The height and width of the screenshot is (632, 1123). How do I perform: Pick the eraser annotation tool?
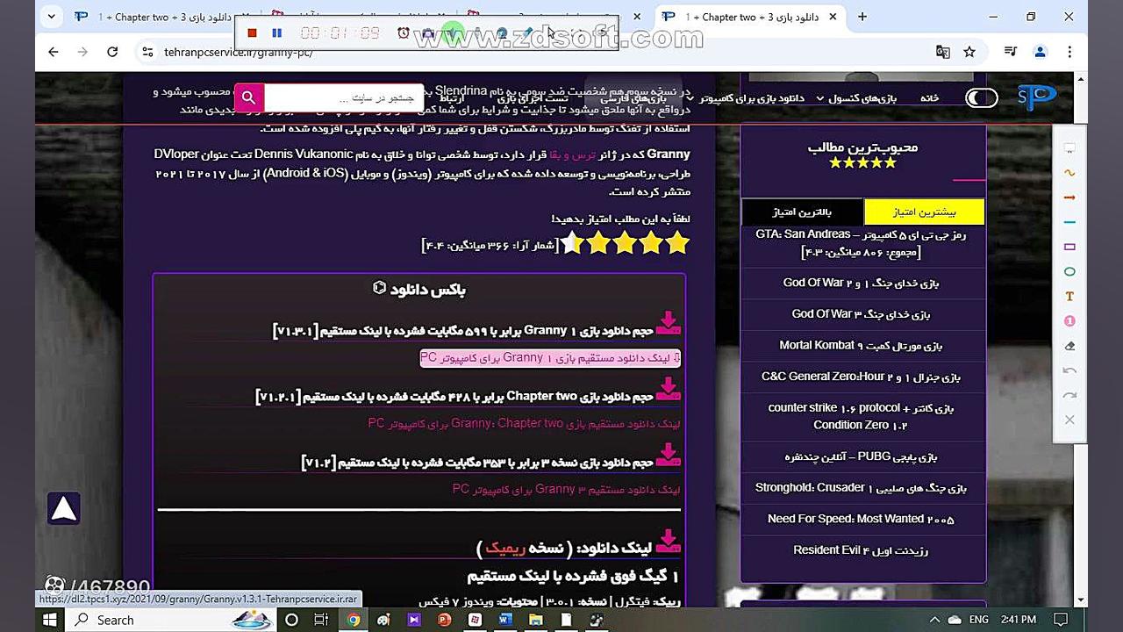pos(1069,344)
